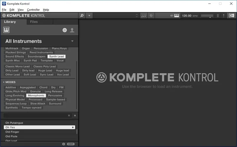Screen dimensions: 237x147
Task: Toggle the scale engine icon
Action: 151,16
